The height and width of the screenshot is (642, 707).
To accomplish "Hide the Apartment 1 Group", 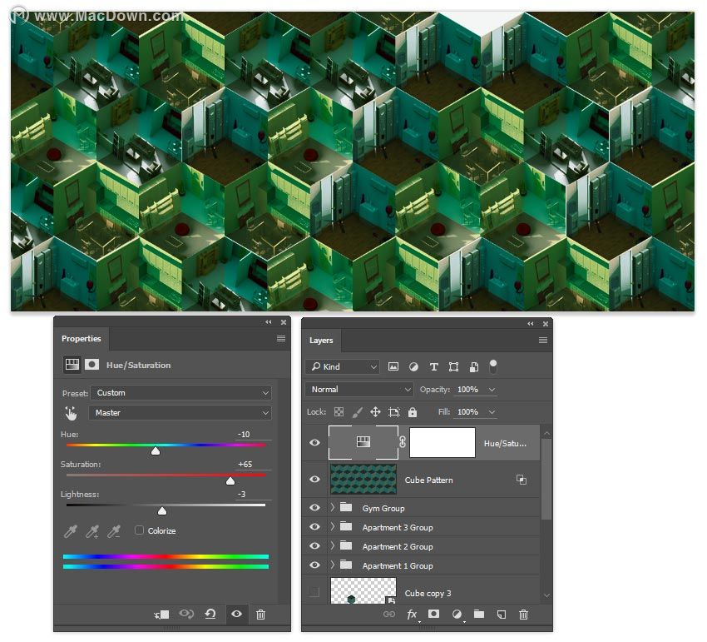I will coord(314,565).
